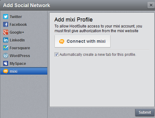The width and height of the screenshot is (155, 118).
Task: Click the Automatically create a new tab label
Action: [x=98, y=55]
